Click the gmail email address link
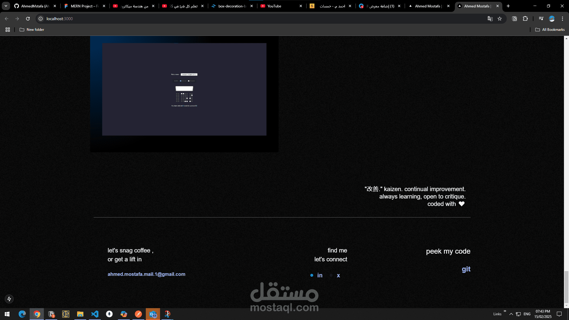The width and height of the screenshot is (569, 320). point(146,274)
